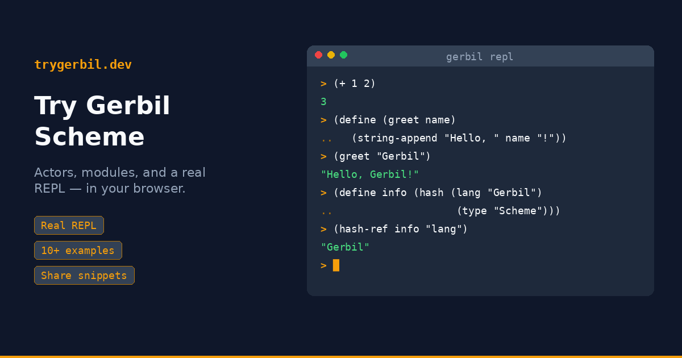Open the trygerbil.dev link
Image resolution: width=682 pixels, height=358 pixels.
click(83, 65)
